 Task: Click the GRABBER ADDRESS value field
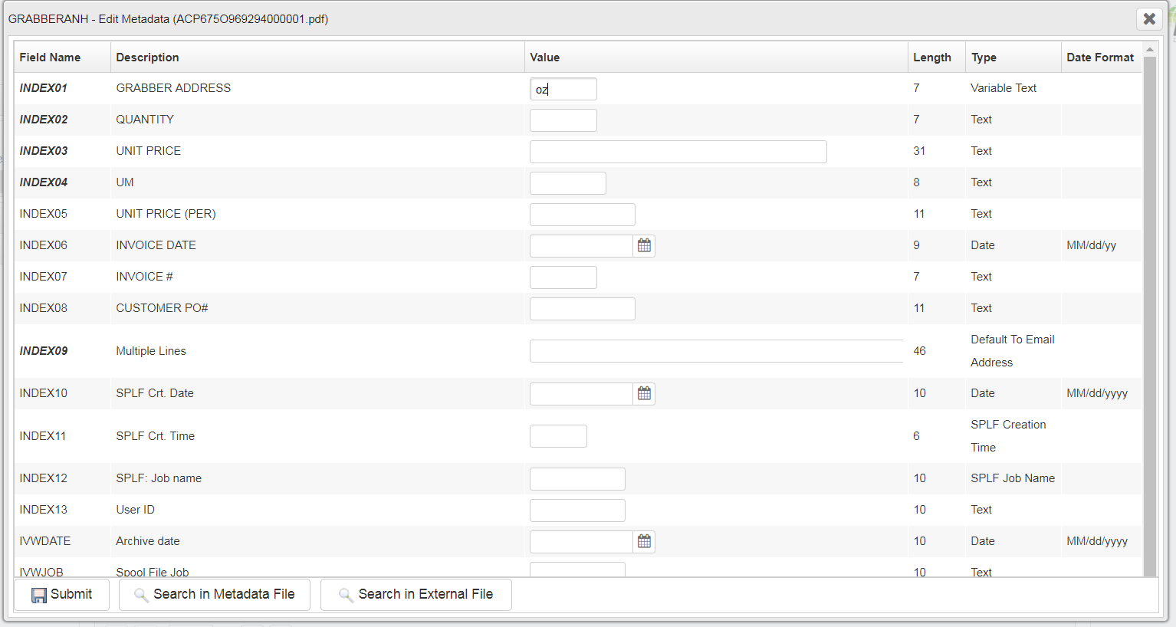pyautogui.click(x=563, y=89)
